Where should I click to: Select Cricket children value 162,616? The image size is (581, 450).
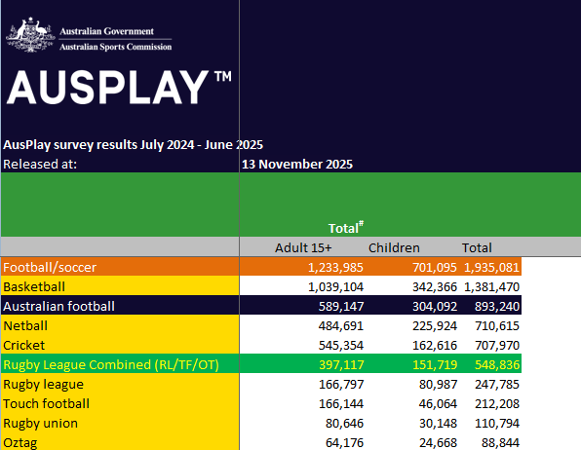(x=435, y=345)
